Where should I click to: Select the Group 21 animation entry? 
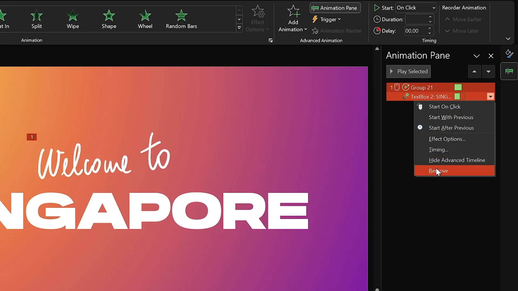(x=441, y=87)
